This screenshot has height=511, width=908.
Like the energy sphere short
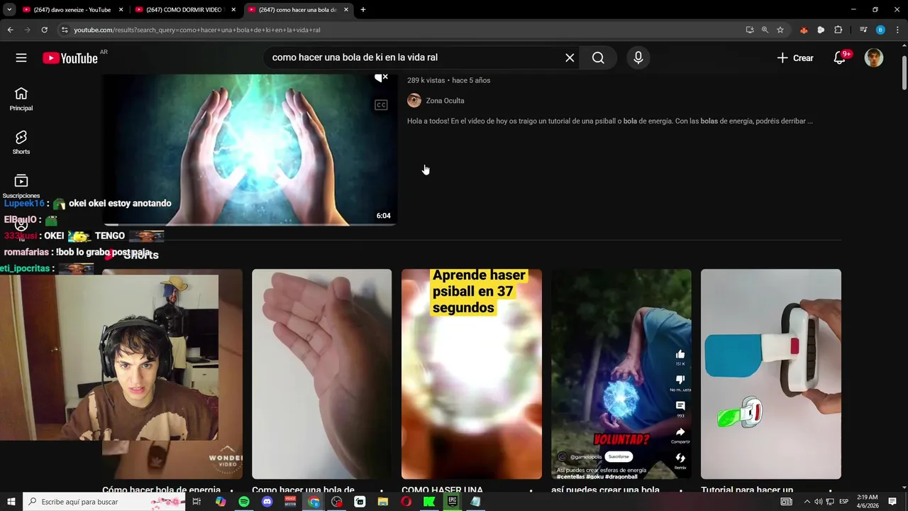(680, 355)
